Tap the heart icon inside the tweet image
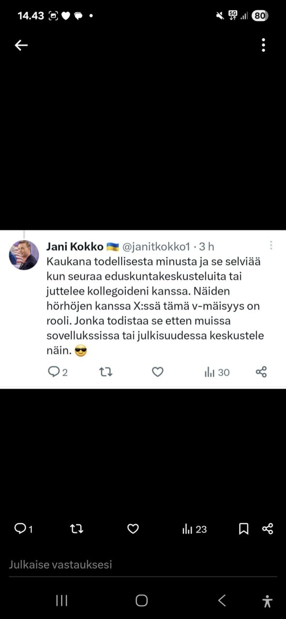Screen dimensions: 286x619 tap(158, 372)
